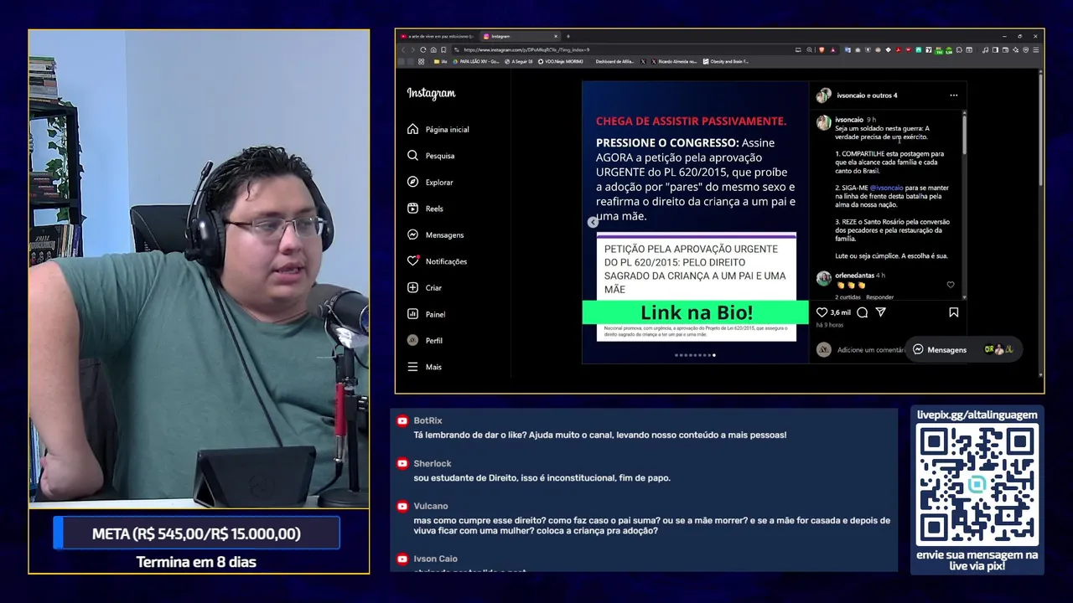The image size is (1073, 603).
Task: Open VDO.Ninja MIORIM3 bookmark
Action: click(x=561, y=61)
